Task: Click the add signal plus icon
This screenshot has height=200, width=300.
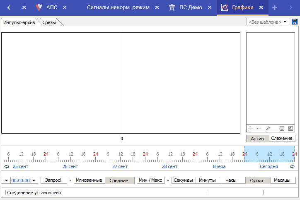Action: tap(250, 129)
